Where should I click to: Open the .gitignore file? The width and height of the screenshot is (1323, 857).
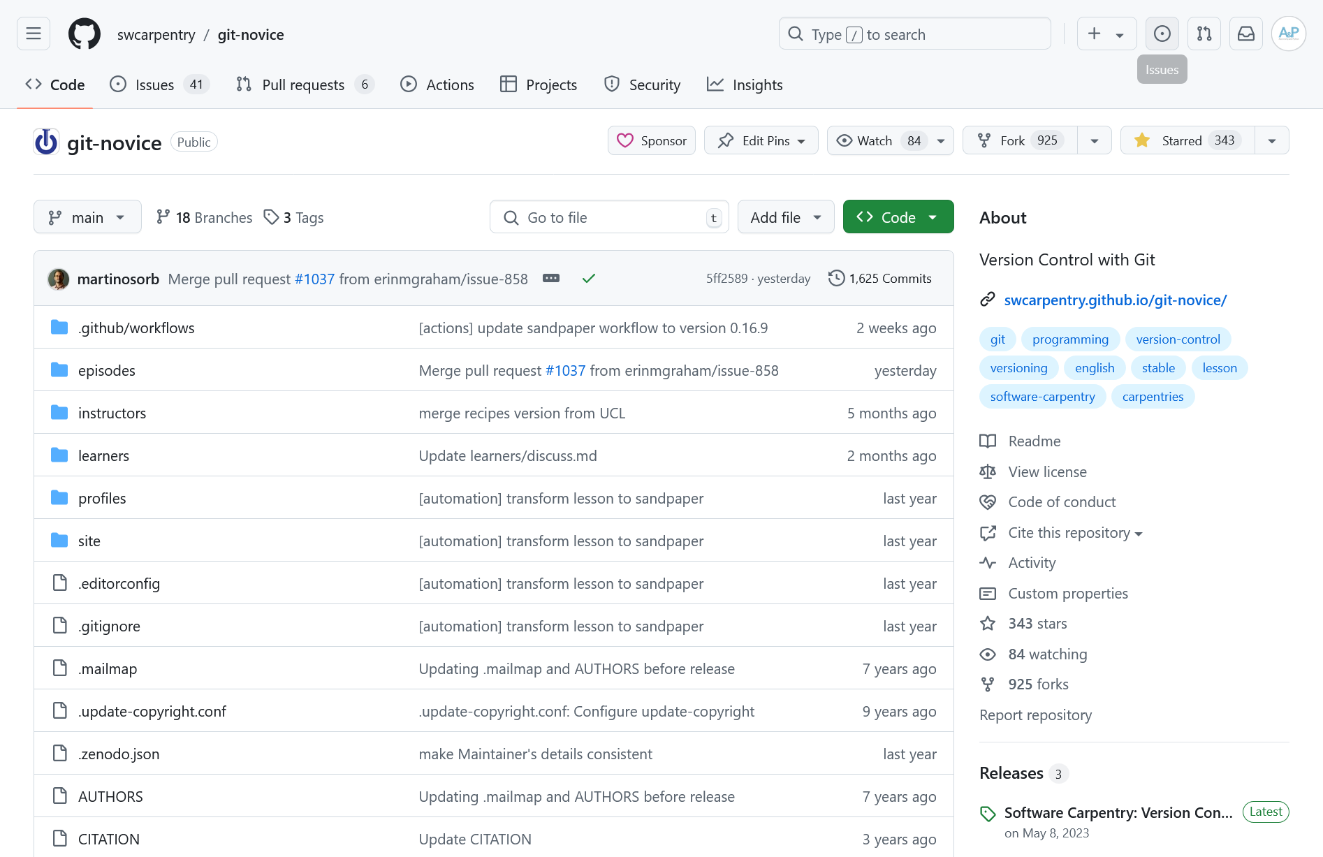click(x=109, y=626)
